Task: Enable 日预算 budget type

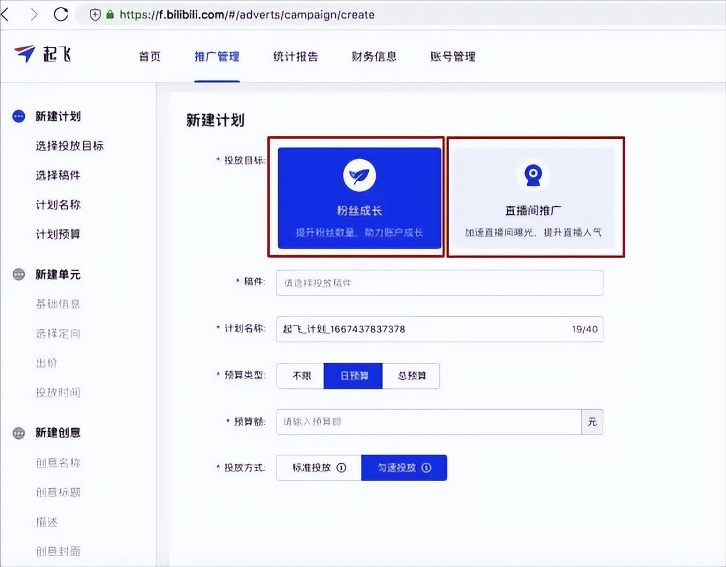Action: (353, 376)
